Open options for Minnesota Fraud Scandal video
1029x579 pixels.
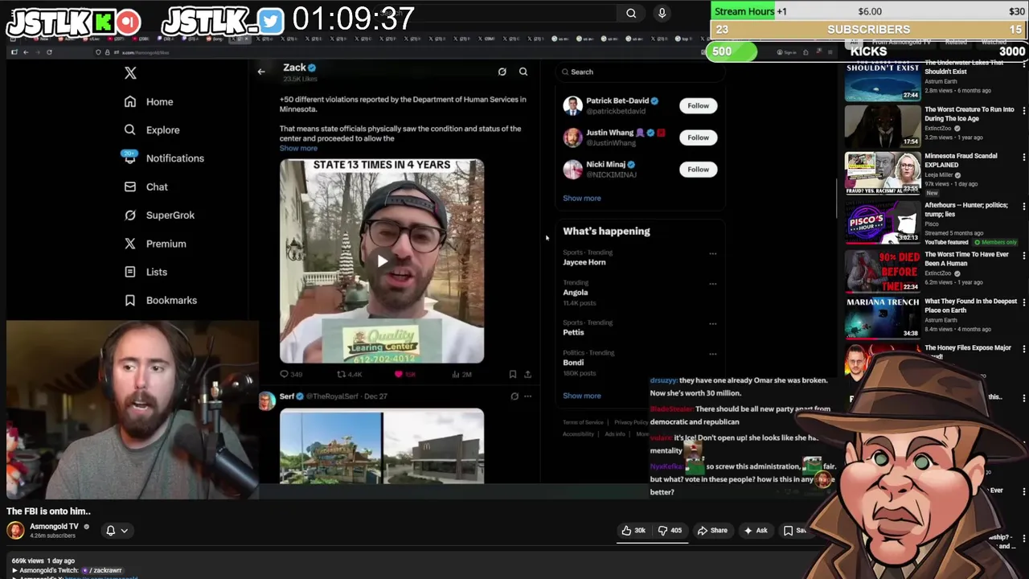tap(1024, 157)
